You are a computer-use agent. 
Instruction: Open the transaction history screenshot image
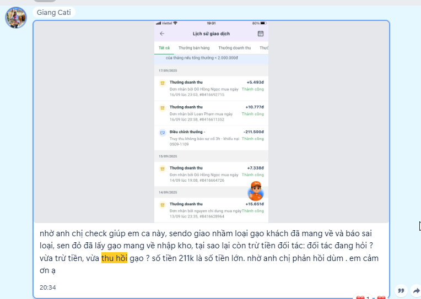click(x=211, y=122)
